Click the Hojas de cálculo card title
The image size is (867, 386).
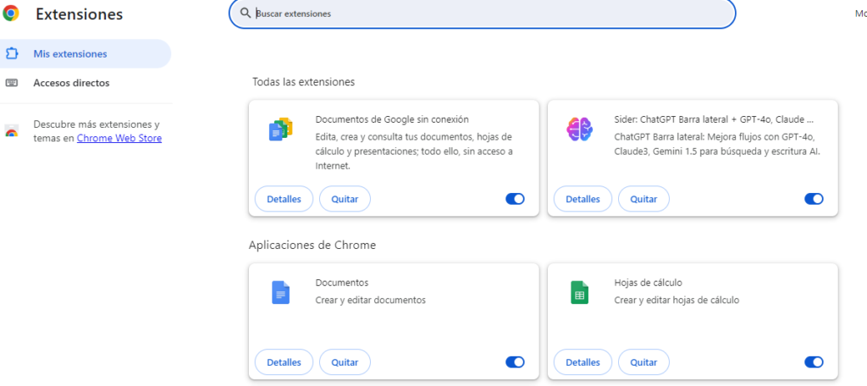point(648,283)
